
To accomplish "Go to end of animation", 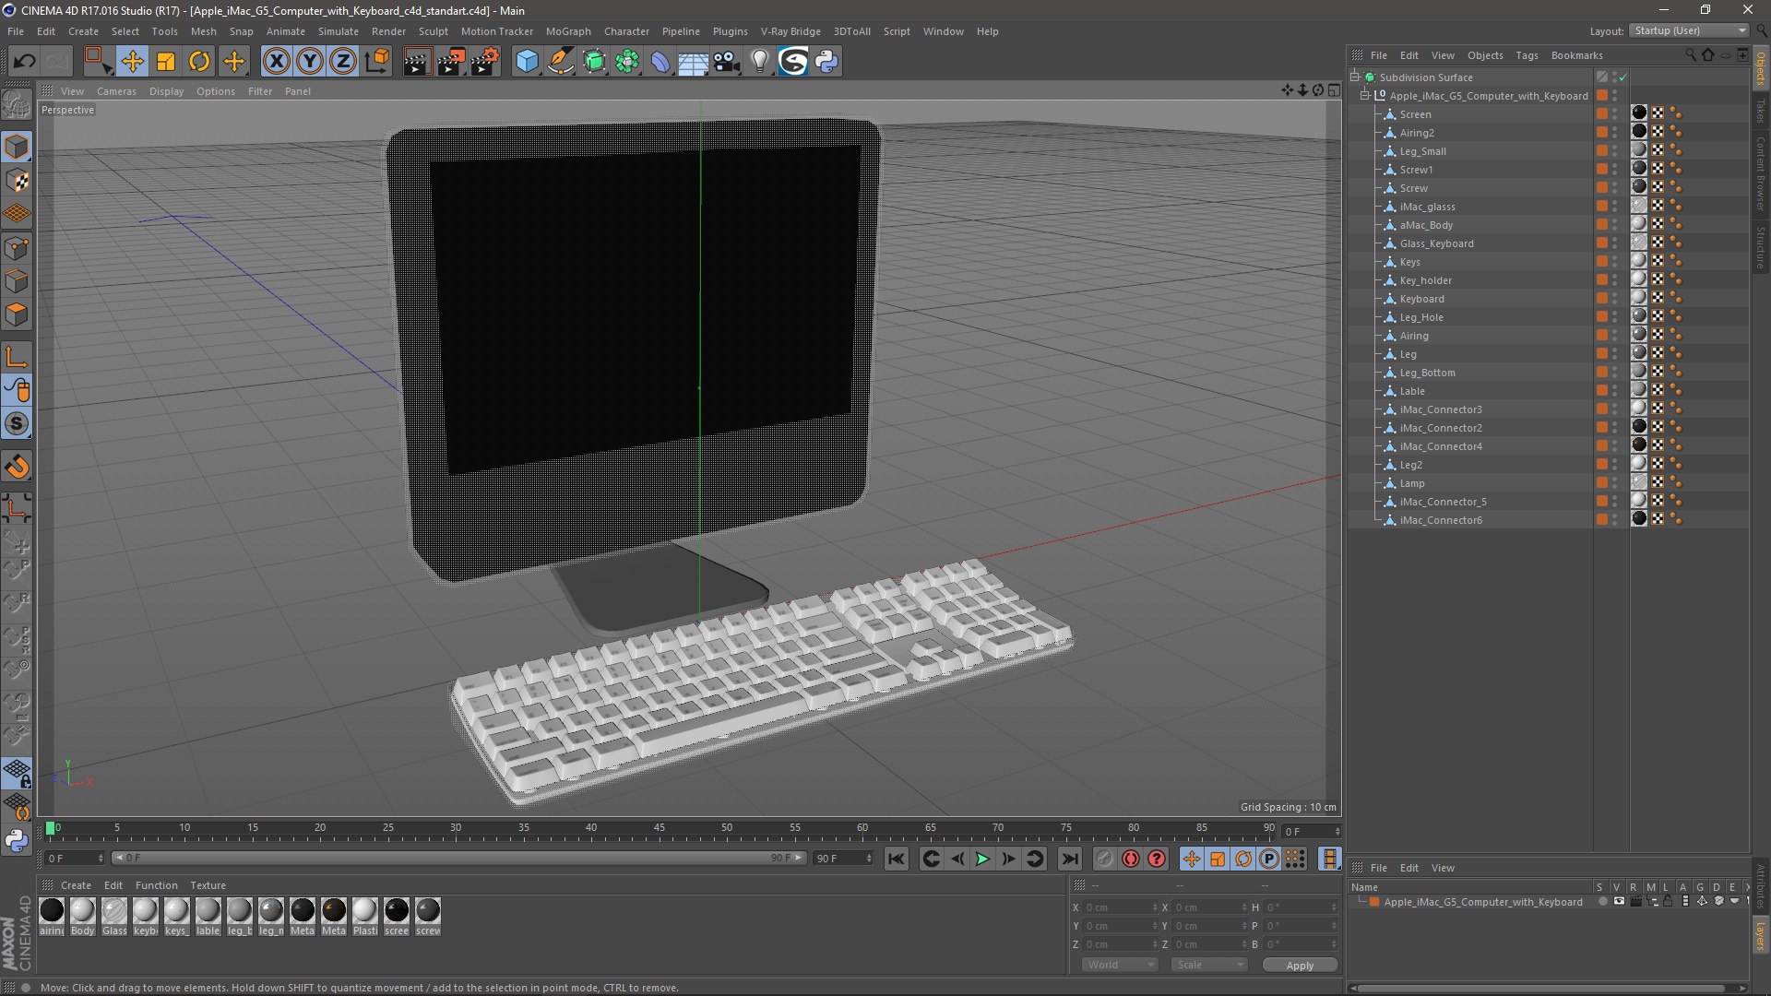I will point(1069,860).
